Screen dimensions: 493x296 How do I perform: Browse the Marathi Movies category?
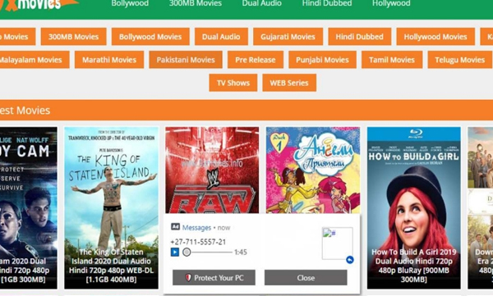pos(109,60)
